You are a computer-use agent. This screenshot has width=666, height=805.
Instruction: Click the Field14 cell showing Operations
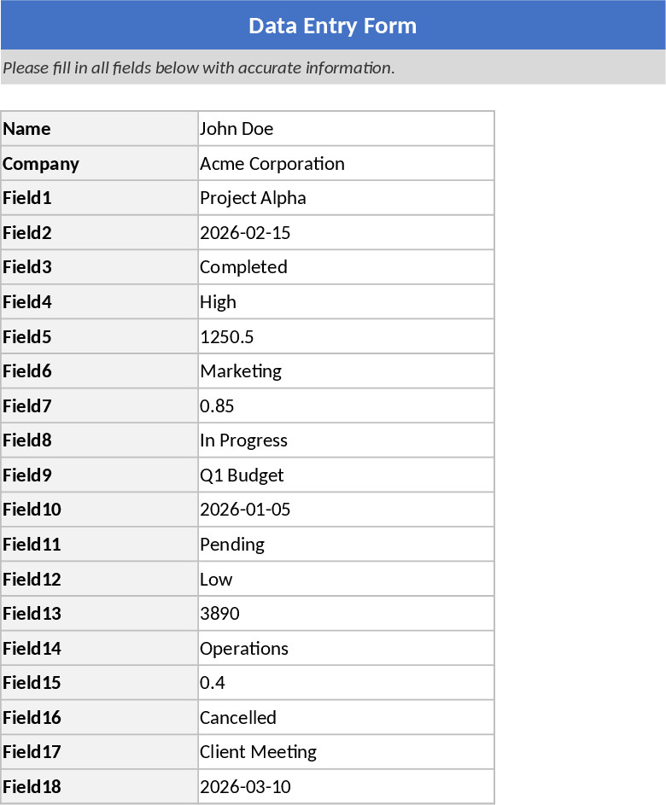coord(346,649)
